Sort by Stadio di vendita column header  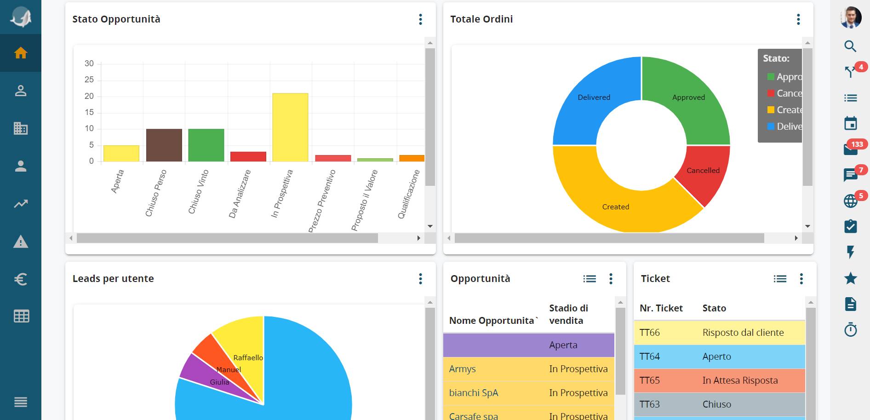(x=568, y=314)
